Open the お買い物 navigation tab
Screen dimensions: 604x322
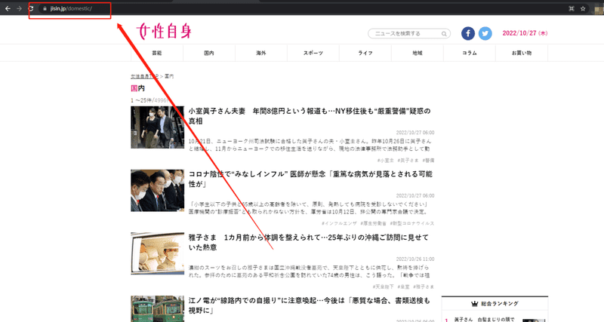(522, 53)
